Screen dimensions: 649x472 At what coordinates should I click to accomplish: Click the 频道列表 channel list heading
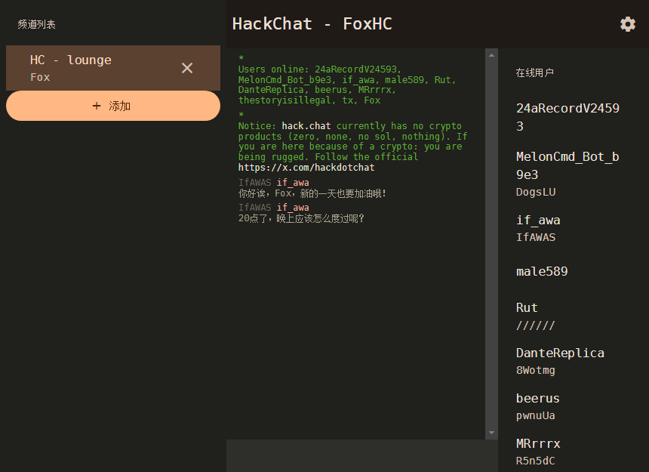click(x=36, y=24)
